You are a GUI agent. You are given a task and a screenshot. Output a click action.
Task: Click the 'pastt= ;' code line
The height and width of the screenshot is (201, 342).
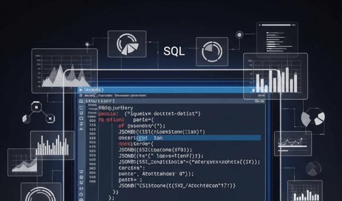pyautogui.click(x=130, y=180)
